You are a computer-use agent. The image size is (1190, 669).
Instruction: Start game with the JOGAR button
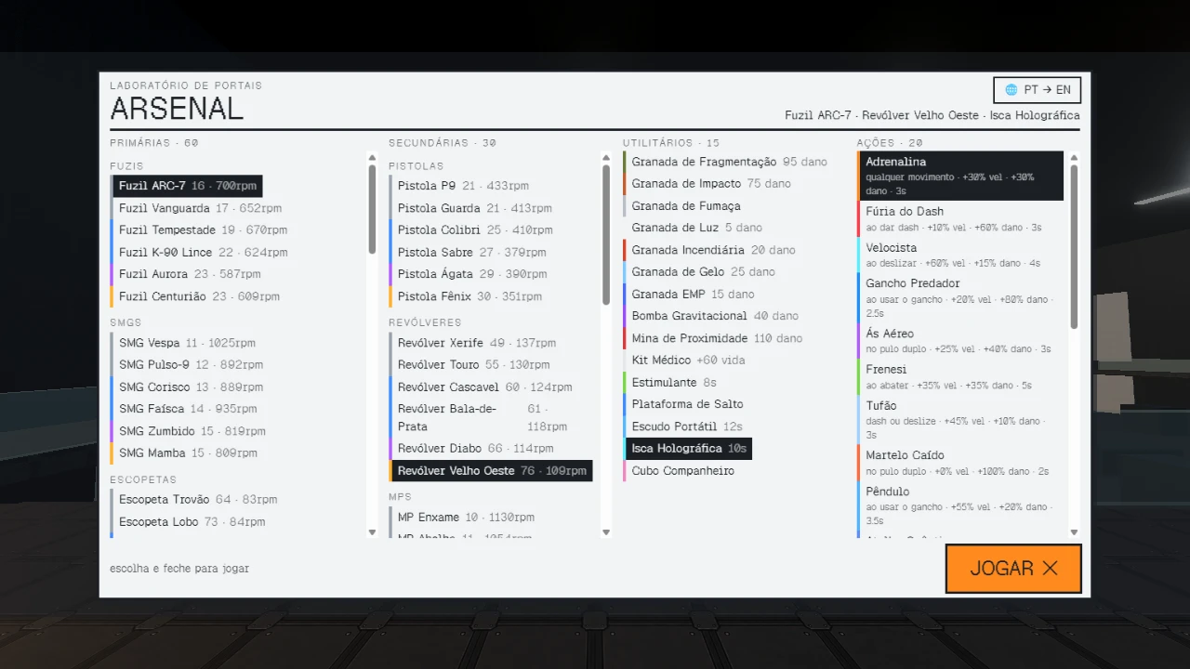pyautogui.click(x=1013, y=569)
